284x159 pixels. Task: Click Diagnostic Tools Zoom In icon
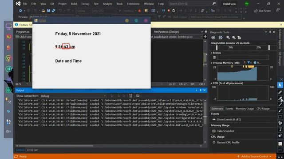pyautogui.click(x=228, y=38)
